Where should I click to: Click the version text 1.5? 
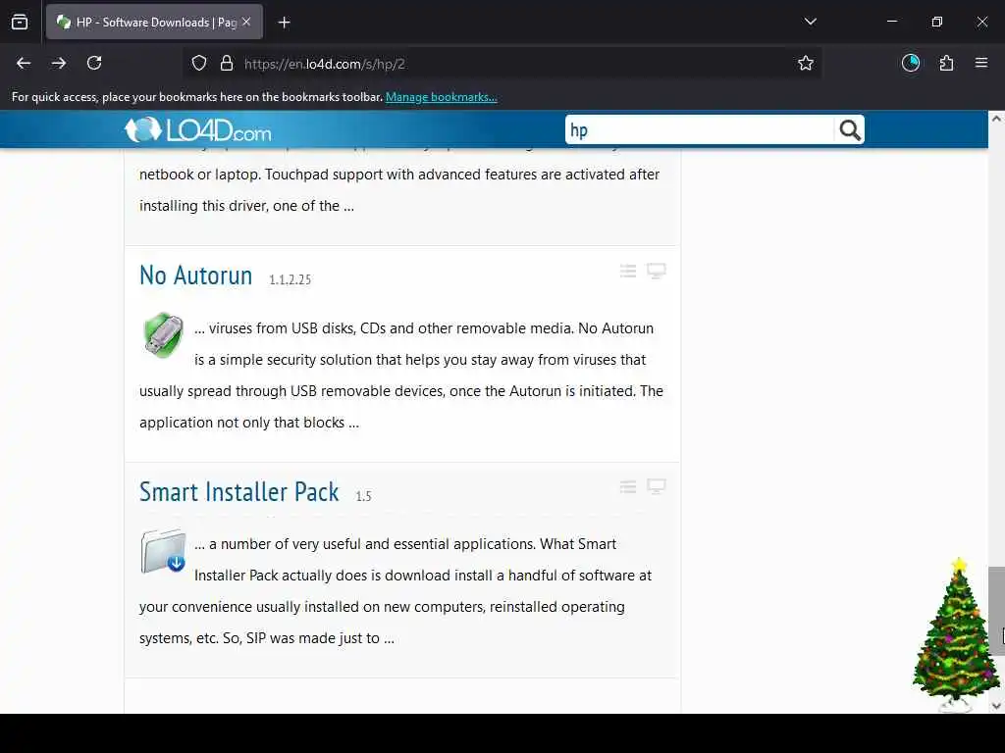coord(363,496)
